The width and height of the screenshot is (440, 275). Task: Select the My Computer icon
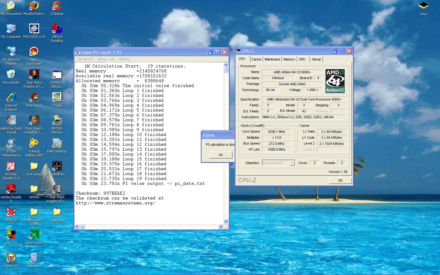coord(11,31)
